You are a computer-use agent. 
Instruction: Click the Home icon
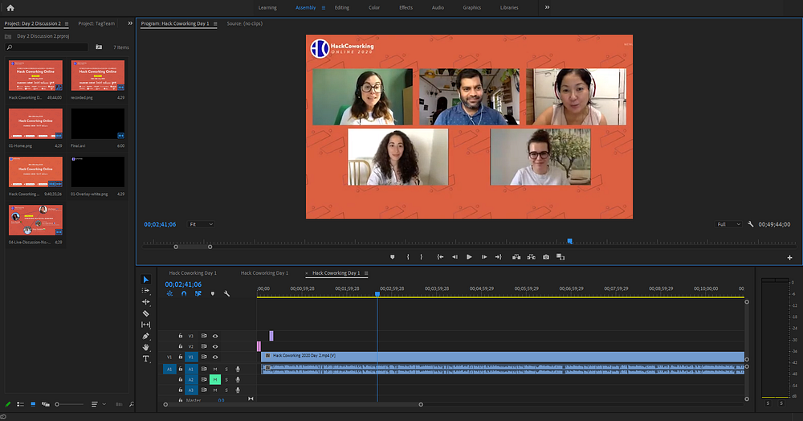click(10, 7)
